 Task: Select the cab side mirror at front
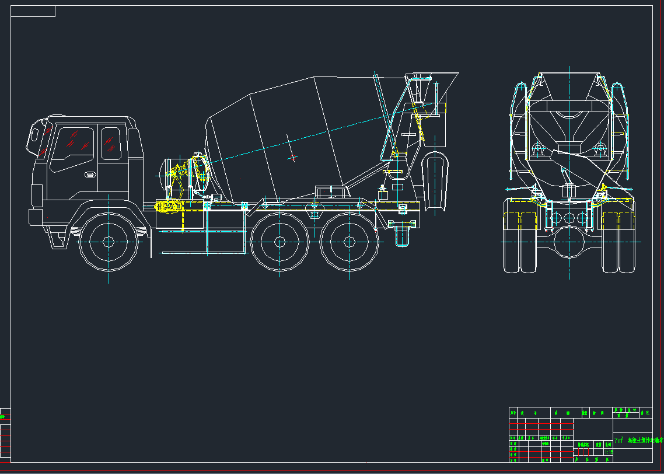(35, 135)
